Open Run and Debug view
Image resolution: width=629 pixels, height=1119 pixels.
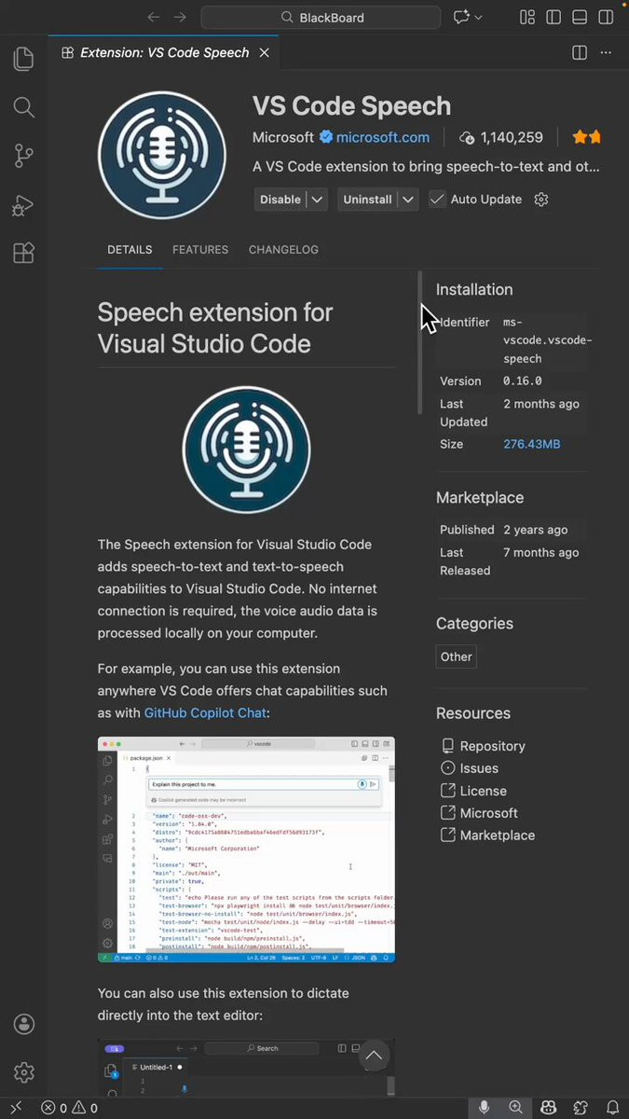pyautogui.click(x=24, y=205)
